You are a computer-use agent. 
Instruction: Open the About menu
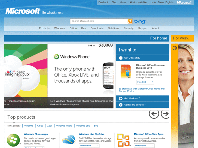point(156,28)
